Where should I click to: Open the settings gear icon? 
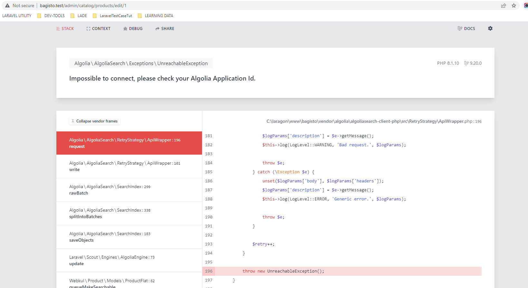[x=490, y=28]
